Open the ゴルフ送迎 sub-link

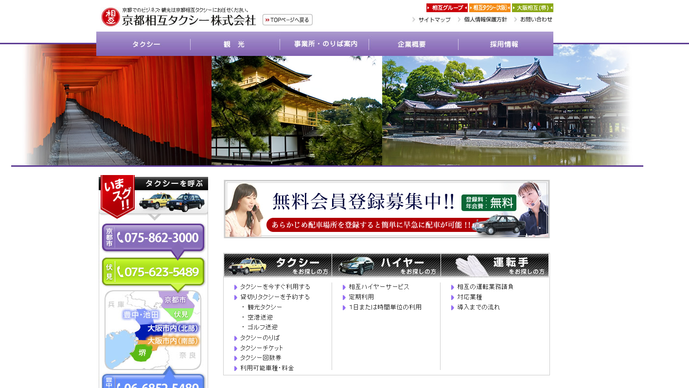[263, 328]
